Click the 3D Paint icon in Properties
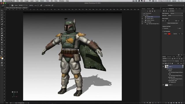This screenshot has width=185, height=104. point(169,11)
